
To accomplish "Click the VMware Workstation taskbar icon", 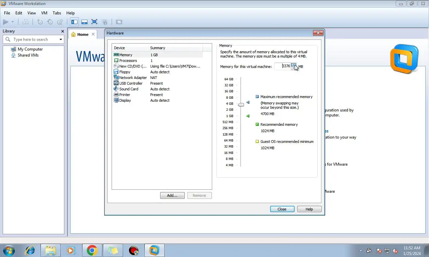I will pos(155,250).
